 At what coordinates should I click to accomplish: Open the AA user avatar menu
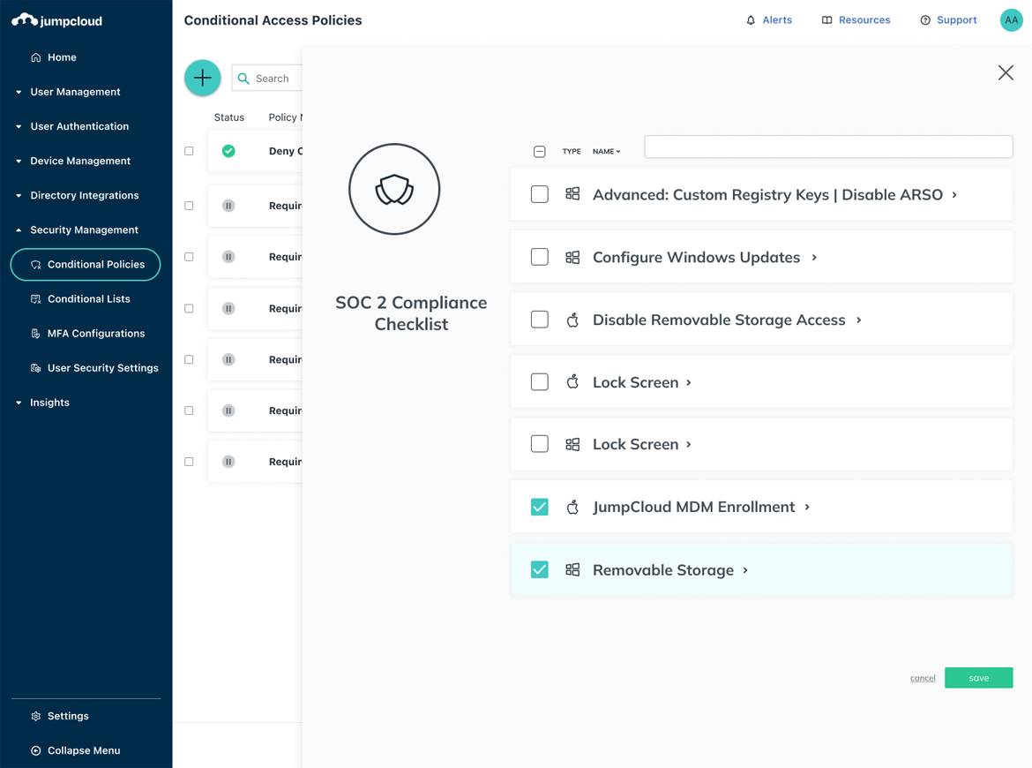[1012, 20]
